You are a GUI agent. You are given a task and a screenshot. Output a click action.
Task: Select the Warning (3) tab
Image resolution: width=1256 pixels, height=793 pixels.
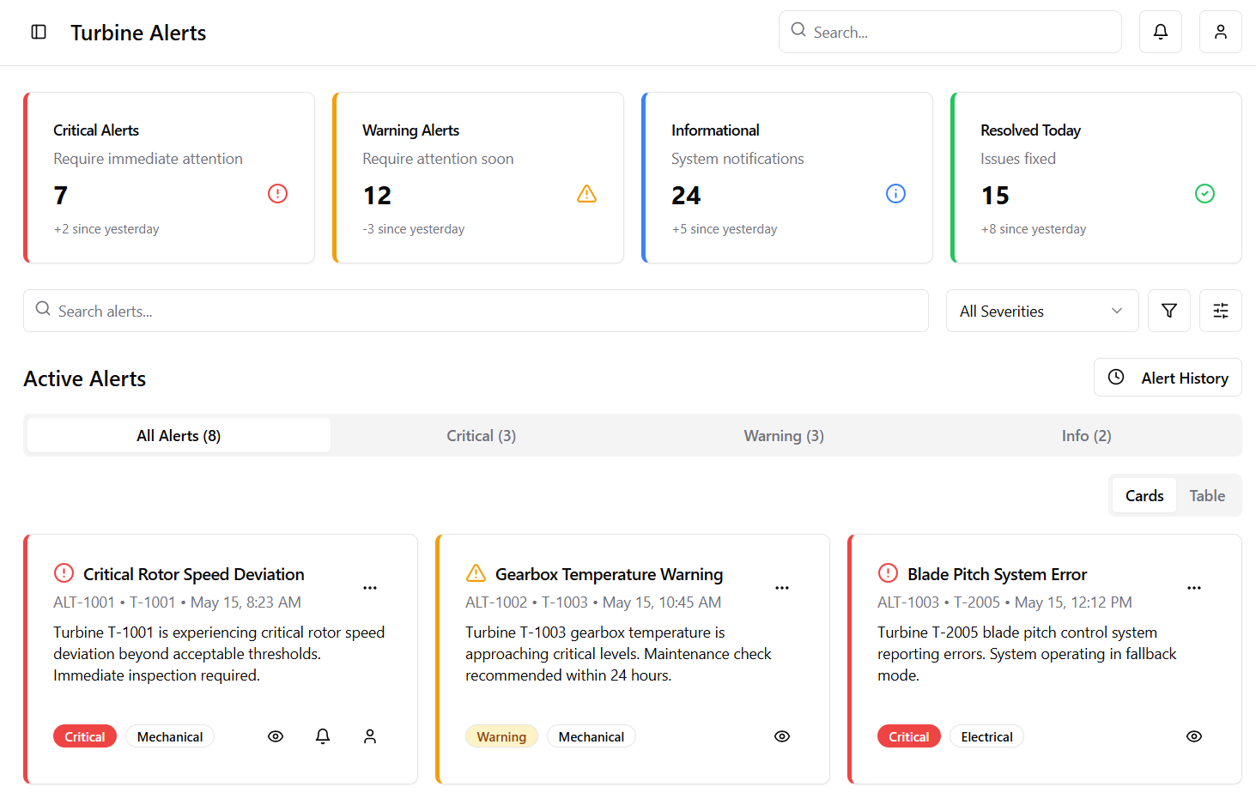click(x=784, y=436)
